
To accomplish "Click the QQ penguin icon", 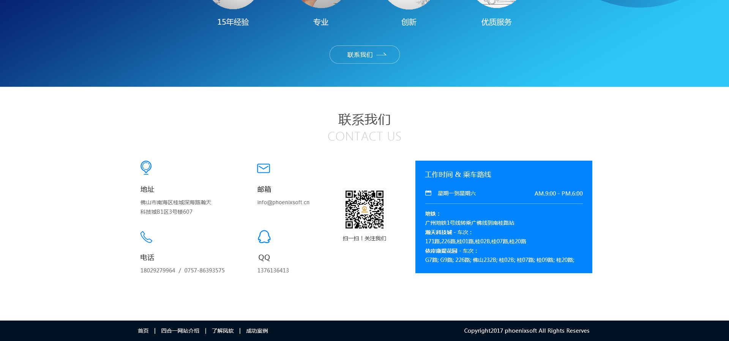I will [x=264, y=237].
